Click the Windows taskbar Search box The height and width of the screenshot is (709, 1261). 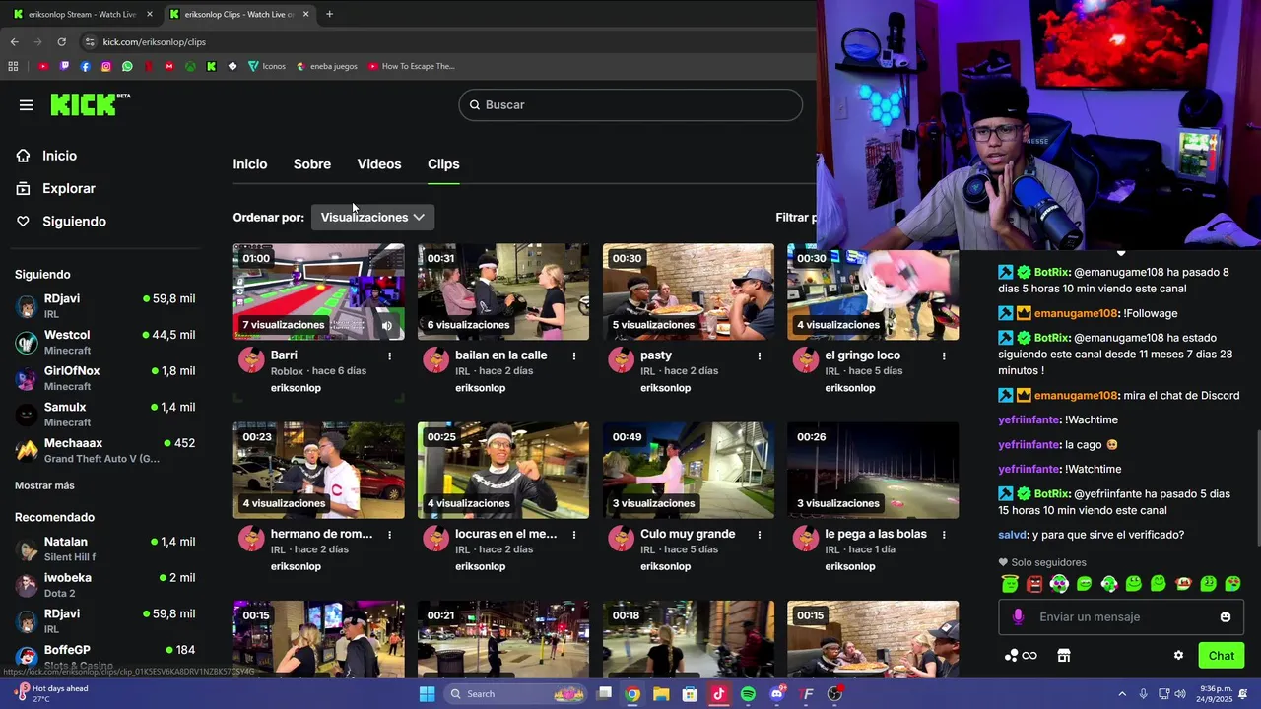pyautogui.click(x=515, y=694)
